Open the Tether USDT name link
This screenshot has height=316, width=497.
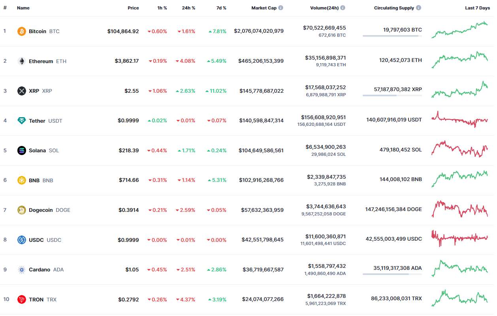tap(45, 121)
